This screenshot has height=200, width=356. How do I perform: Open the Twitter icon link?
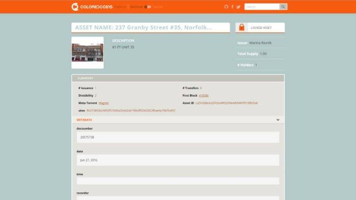pos(239,7)
